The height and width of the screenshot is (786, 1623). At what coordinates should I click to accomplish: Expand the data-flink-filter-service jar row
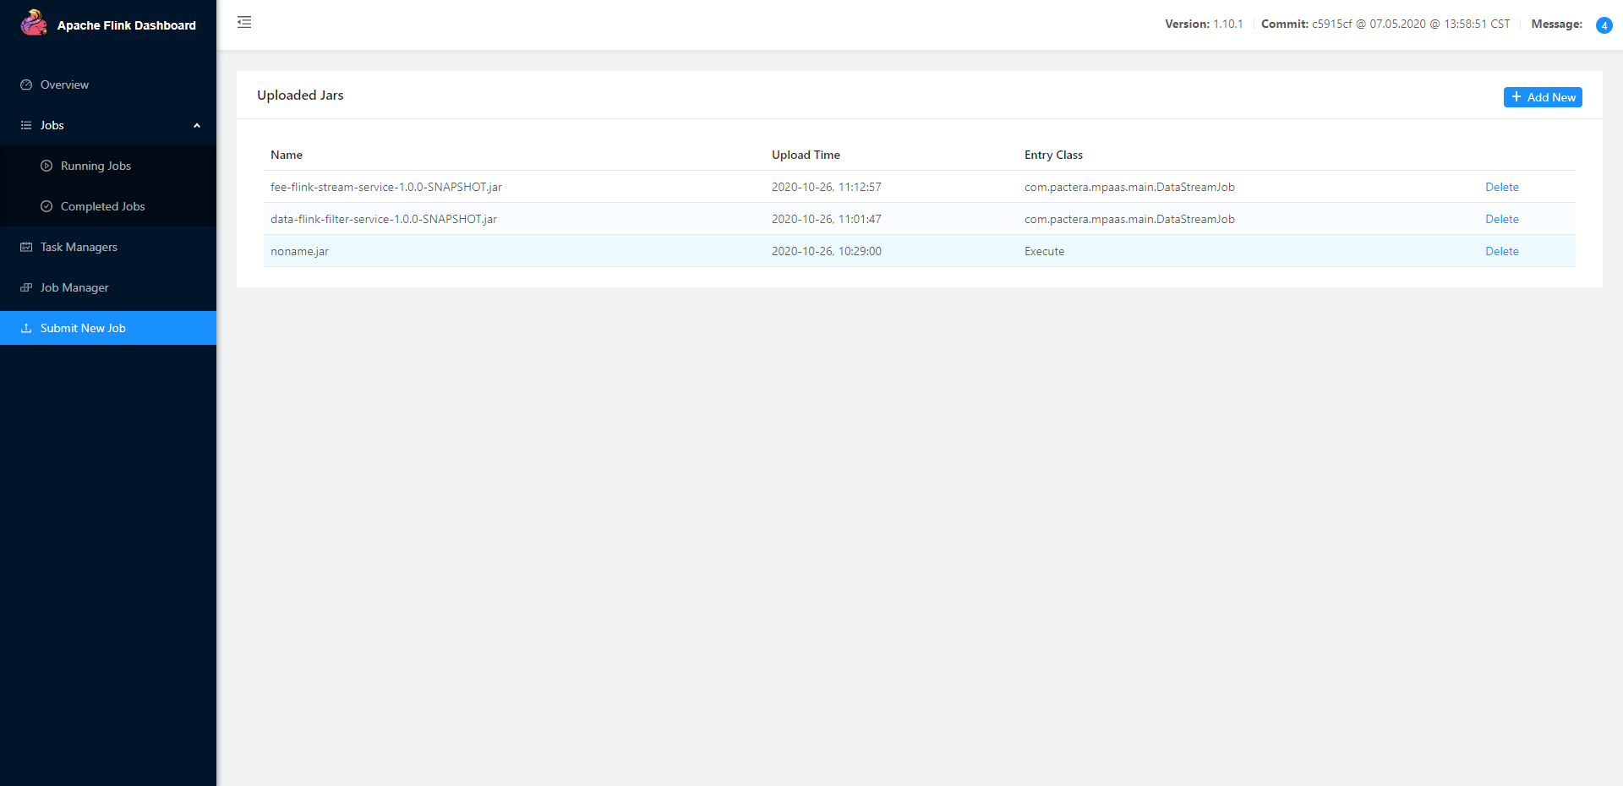click(x=384, y=220)
